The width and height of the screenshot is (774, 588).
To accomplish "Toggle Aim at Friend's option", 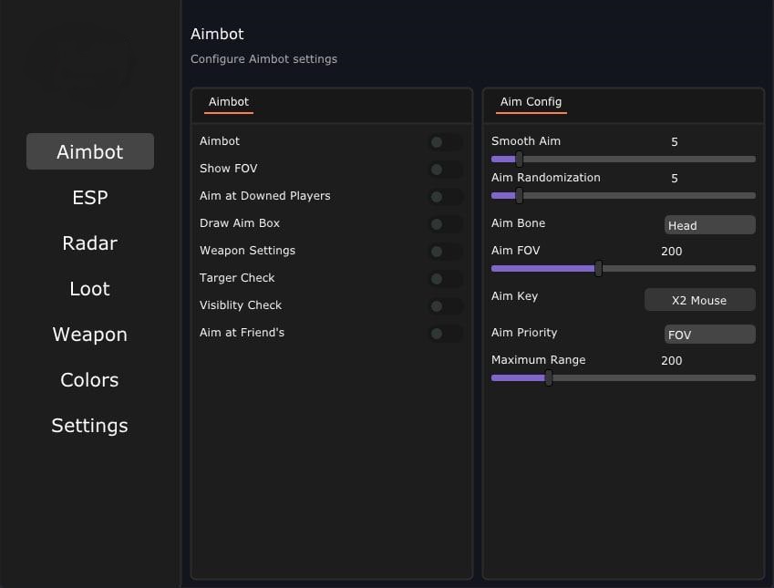I will (x=445, y=333).
